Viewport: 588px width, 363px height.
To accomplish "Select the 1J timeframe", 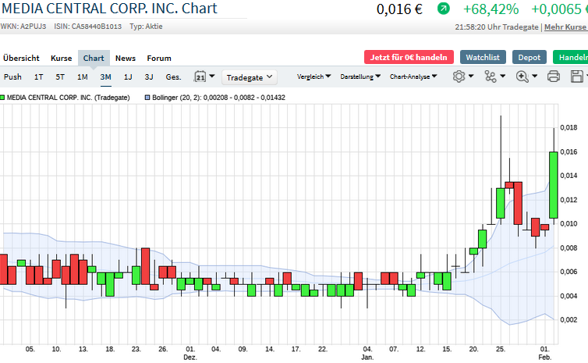I will pos(128,77).
